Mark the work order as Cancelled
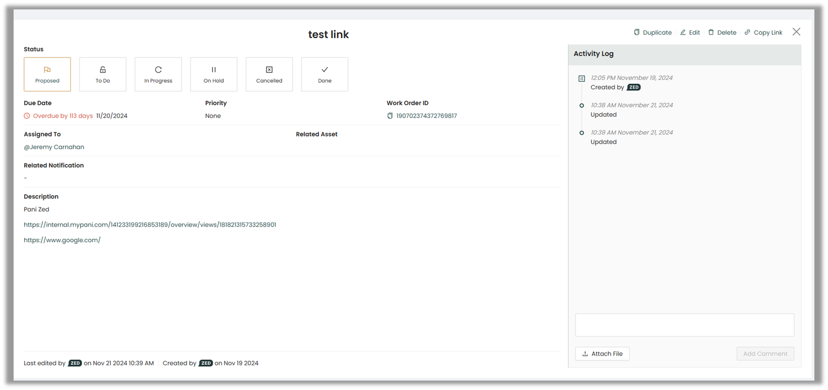 269,74
